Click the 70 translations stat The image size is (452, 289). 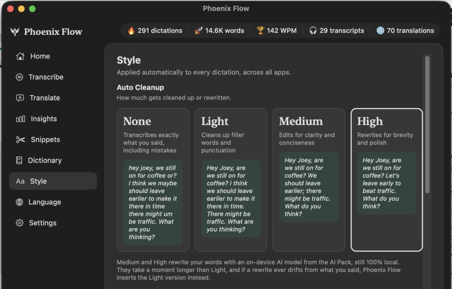tap(405, 30)
